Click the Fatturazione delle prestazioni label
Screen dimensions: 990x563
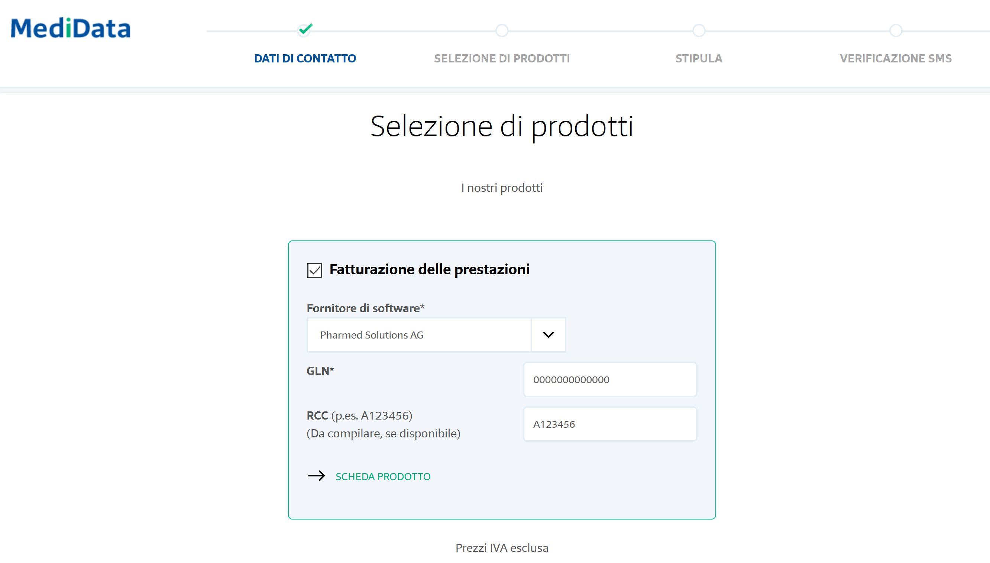(x=430, y=269)
